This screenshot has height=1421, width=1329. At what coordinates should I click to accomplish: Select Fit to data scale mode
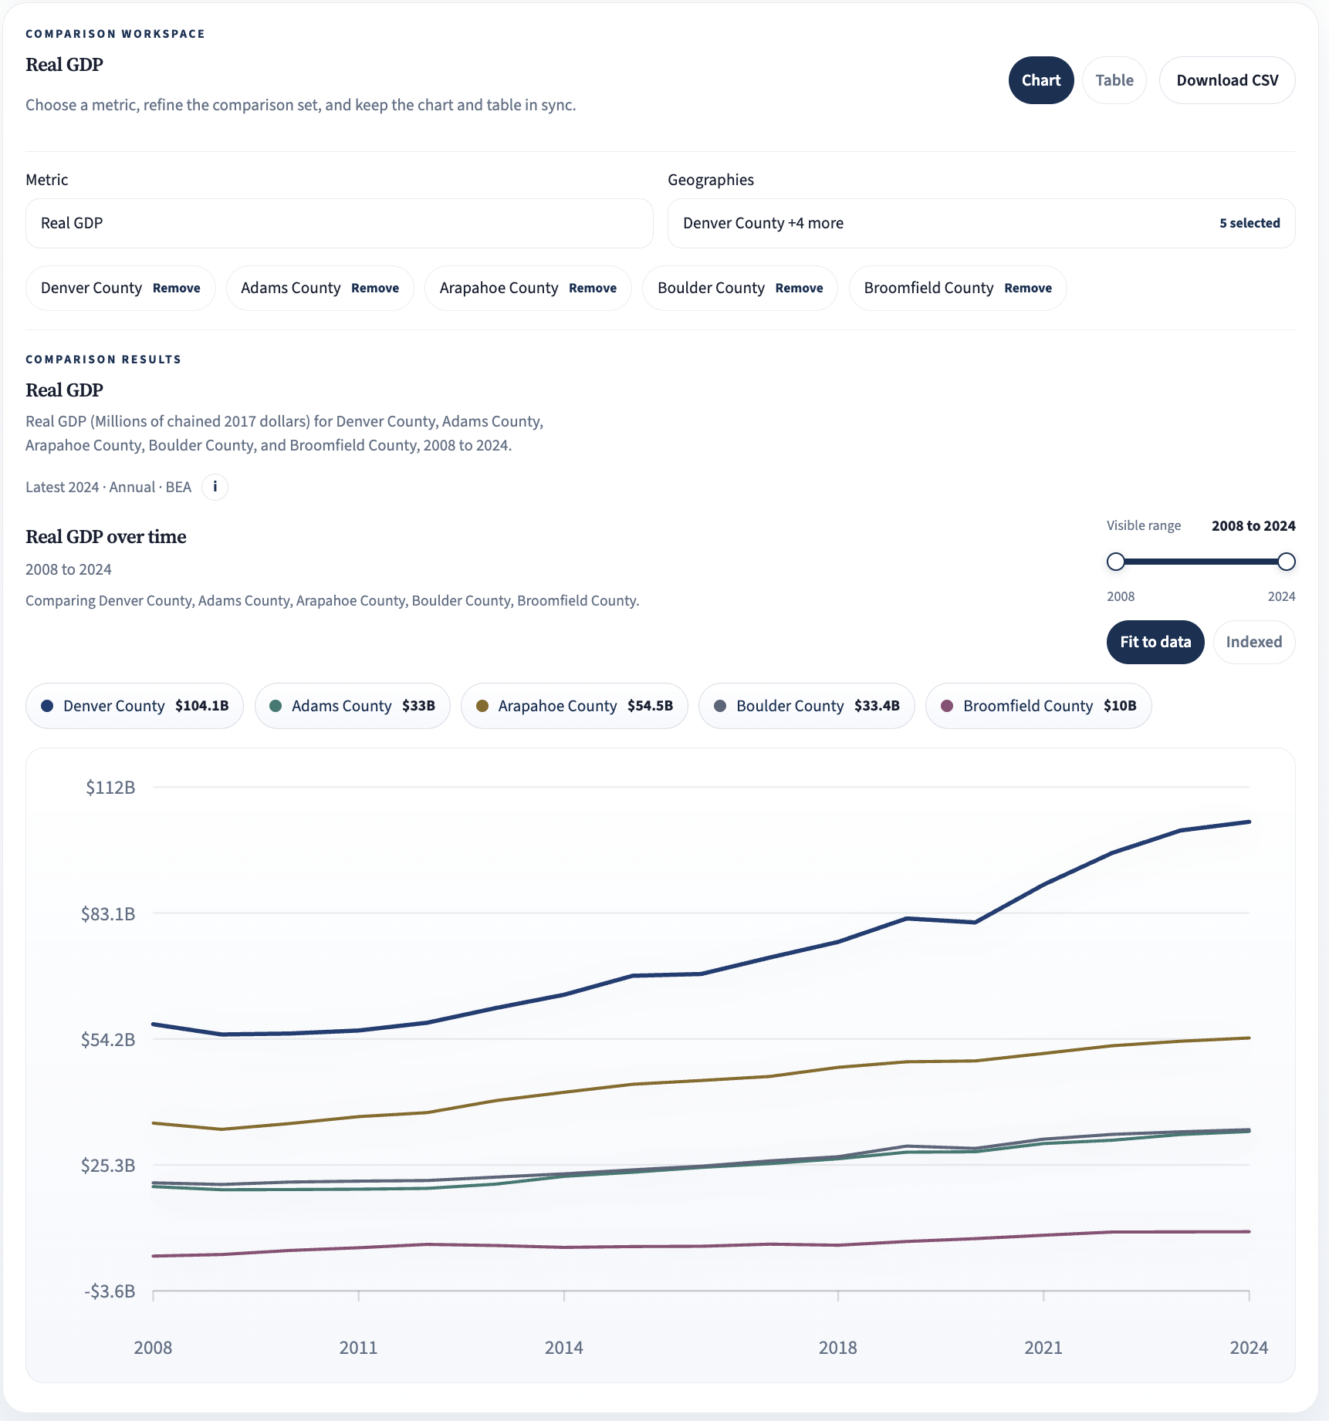pos(1155,642)
